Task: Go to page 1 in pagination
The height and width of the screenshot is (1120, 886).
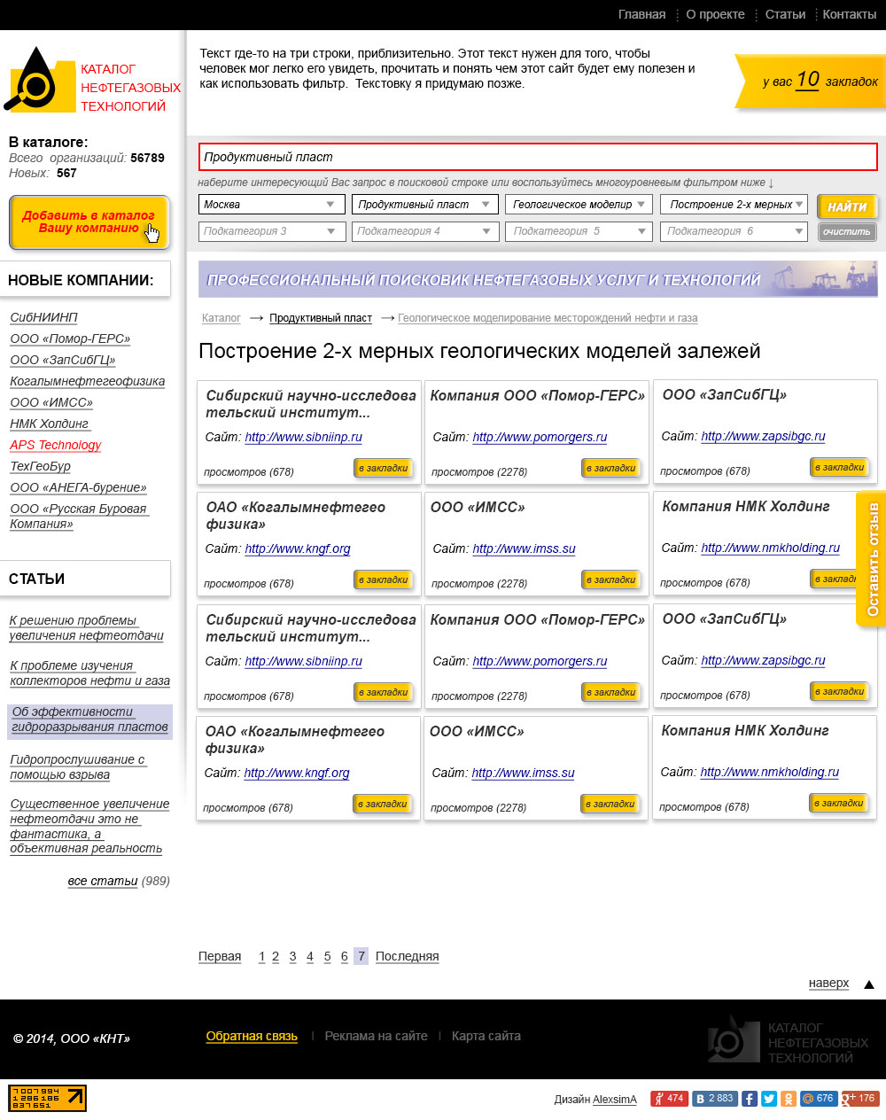Action: pyautogui.click(x=261, y=956)
